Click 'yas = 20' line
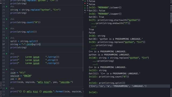172x97 pixels. click(15, 79)
